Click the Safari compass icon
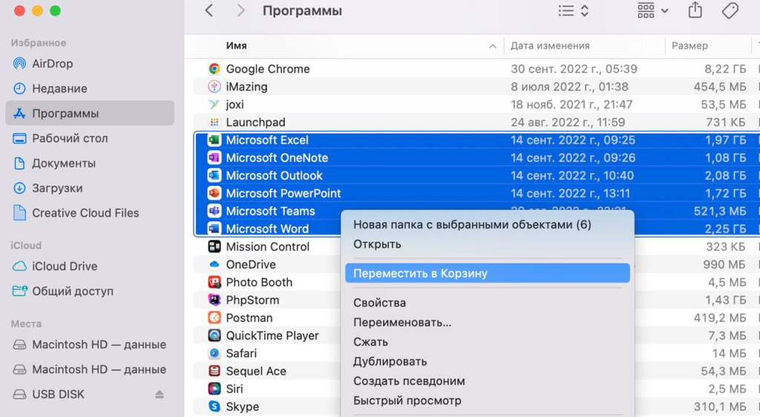760x417 pixels. click(x=214, y=353)
